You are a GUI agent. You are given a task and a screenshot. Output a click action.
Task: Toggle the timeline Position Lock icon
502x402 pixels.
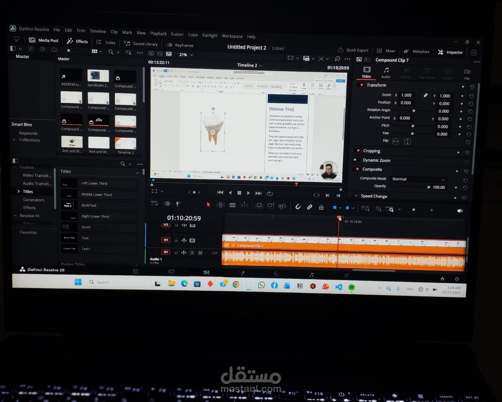pyautogui.click(x=321, y=207)
